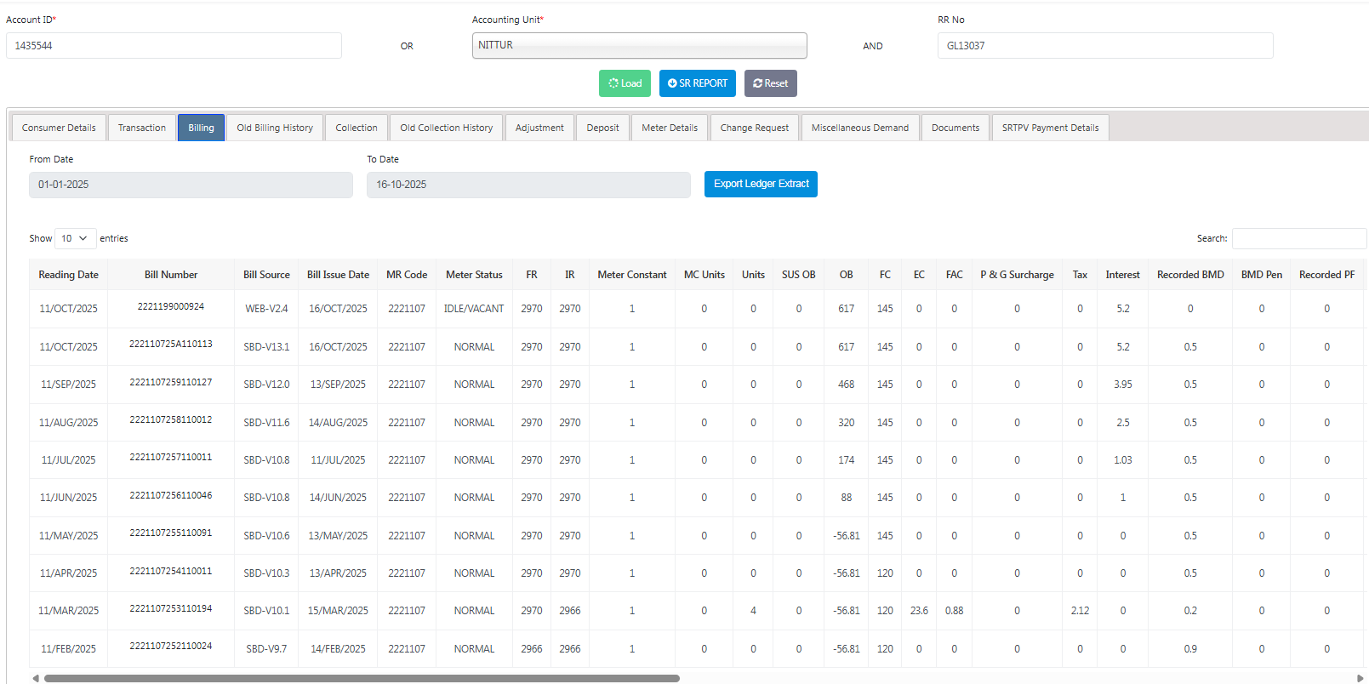Go to the Collection tab
The image size is (1369, 684).
[x=356, y=128]
